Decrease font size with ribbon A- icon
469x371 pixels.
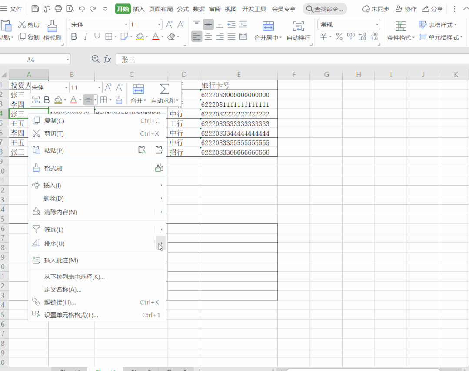pyautogui.click(x=180, y=24)
